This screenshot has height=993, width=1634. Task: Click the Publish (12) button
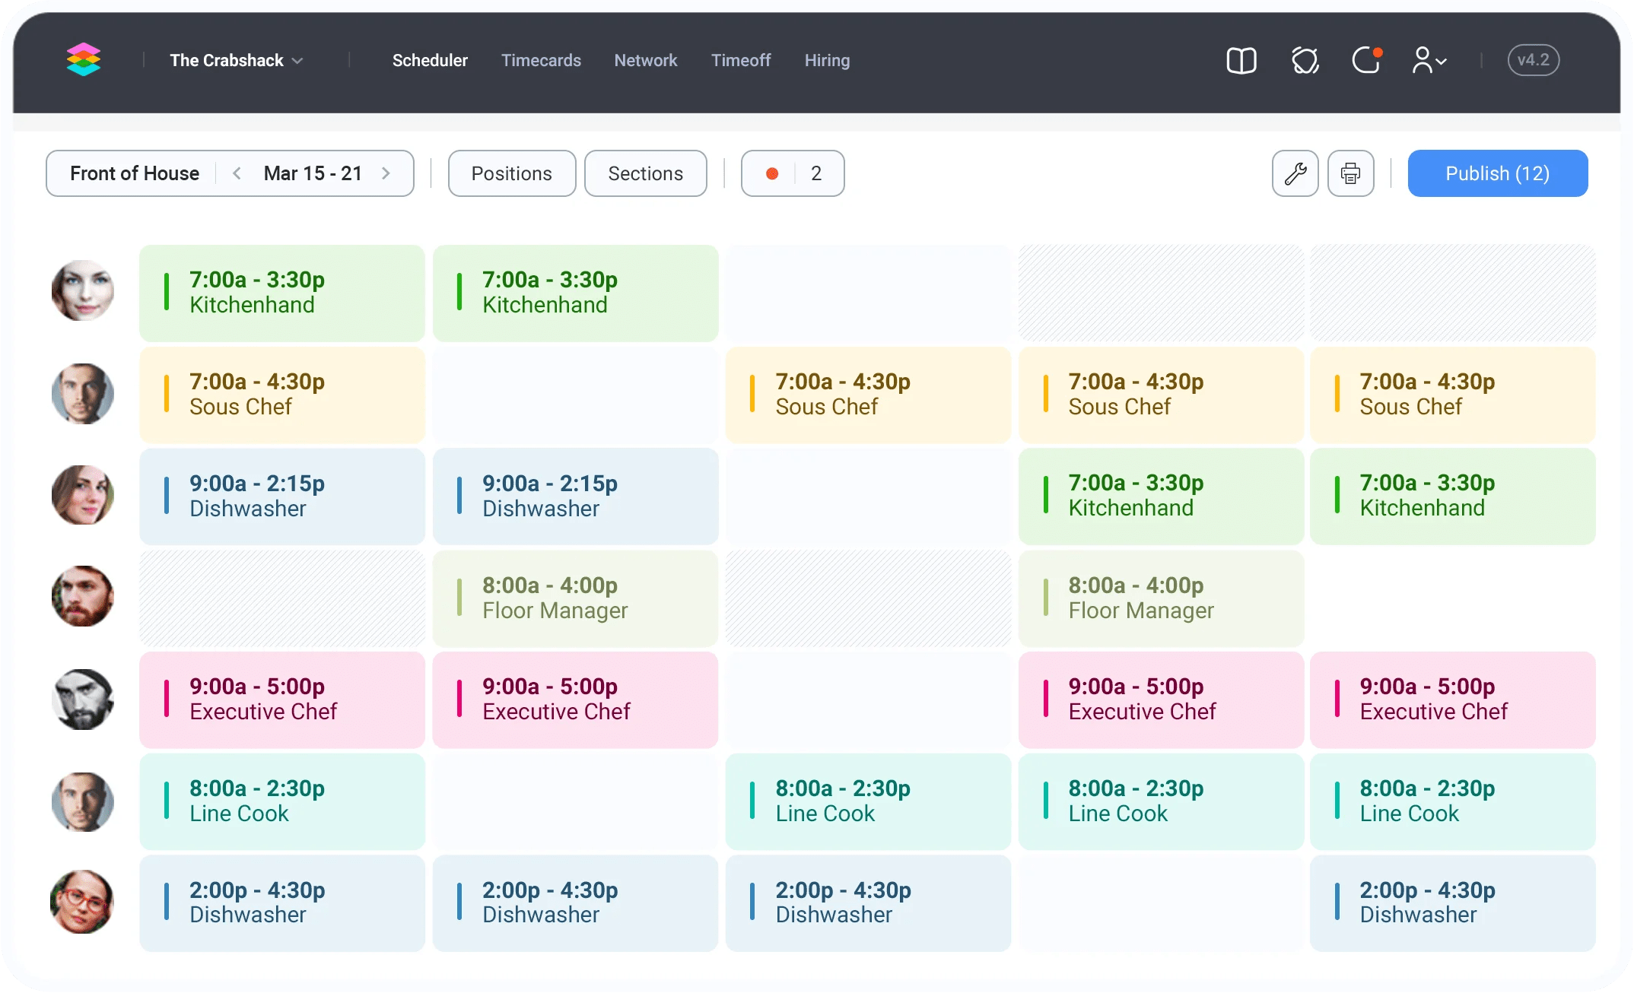click(x=1497, y=173)
